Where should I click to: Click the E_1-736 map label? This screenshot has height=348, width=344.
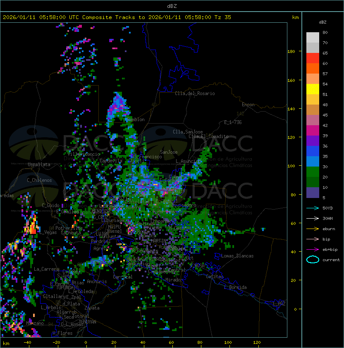point(233,122)
